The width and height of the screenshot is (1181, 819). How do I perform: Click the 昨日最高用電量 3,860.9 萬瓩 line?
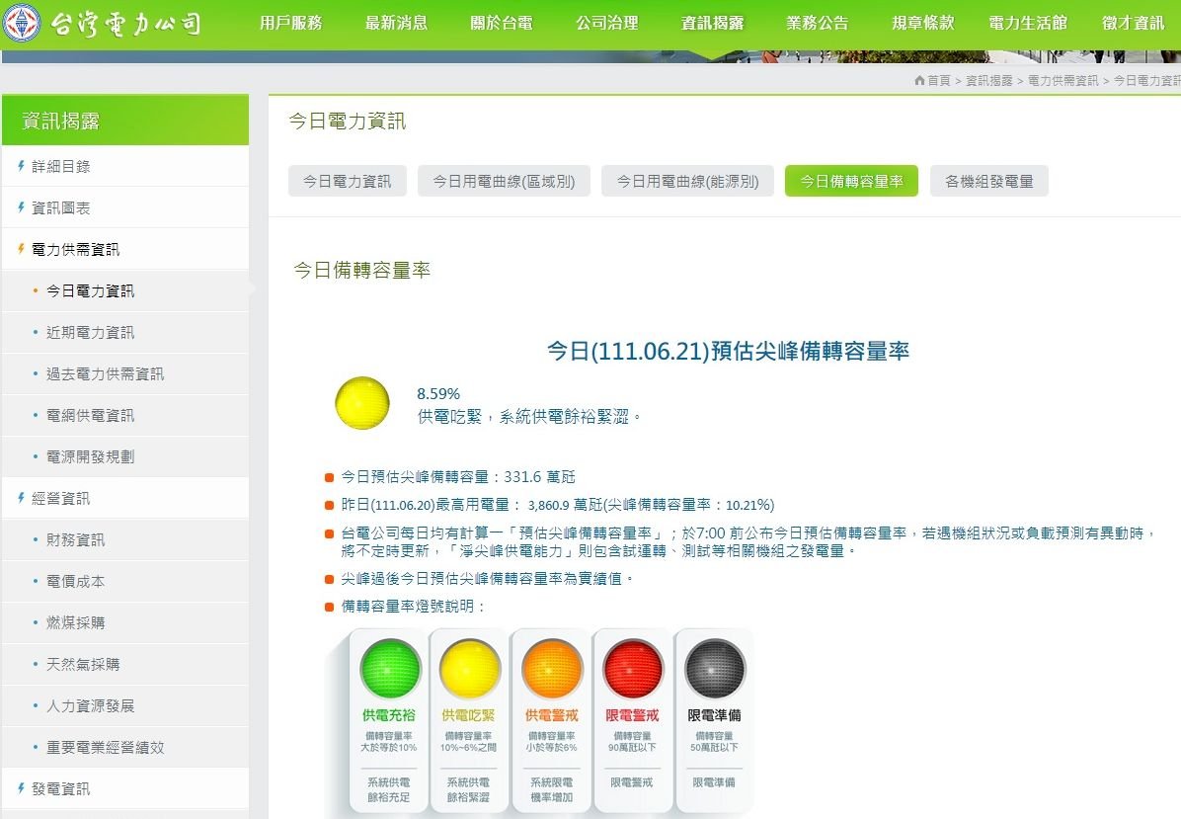click(557, 505)
